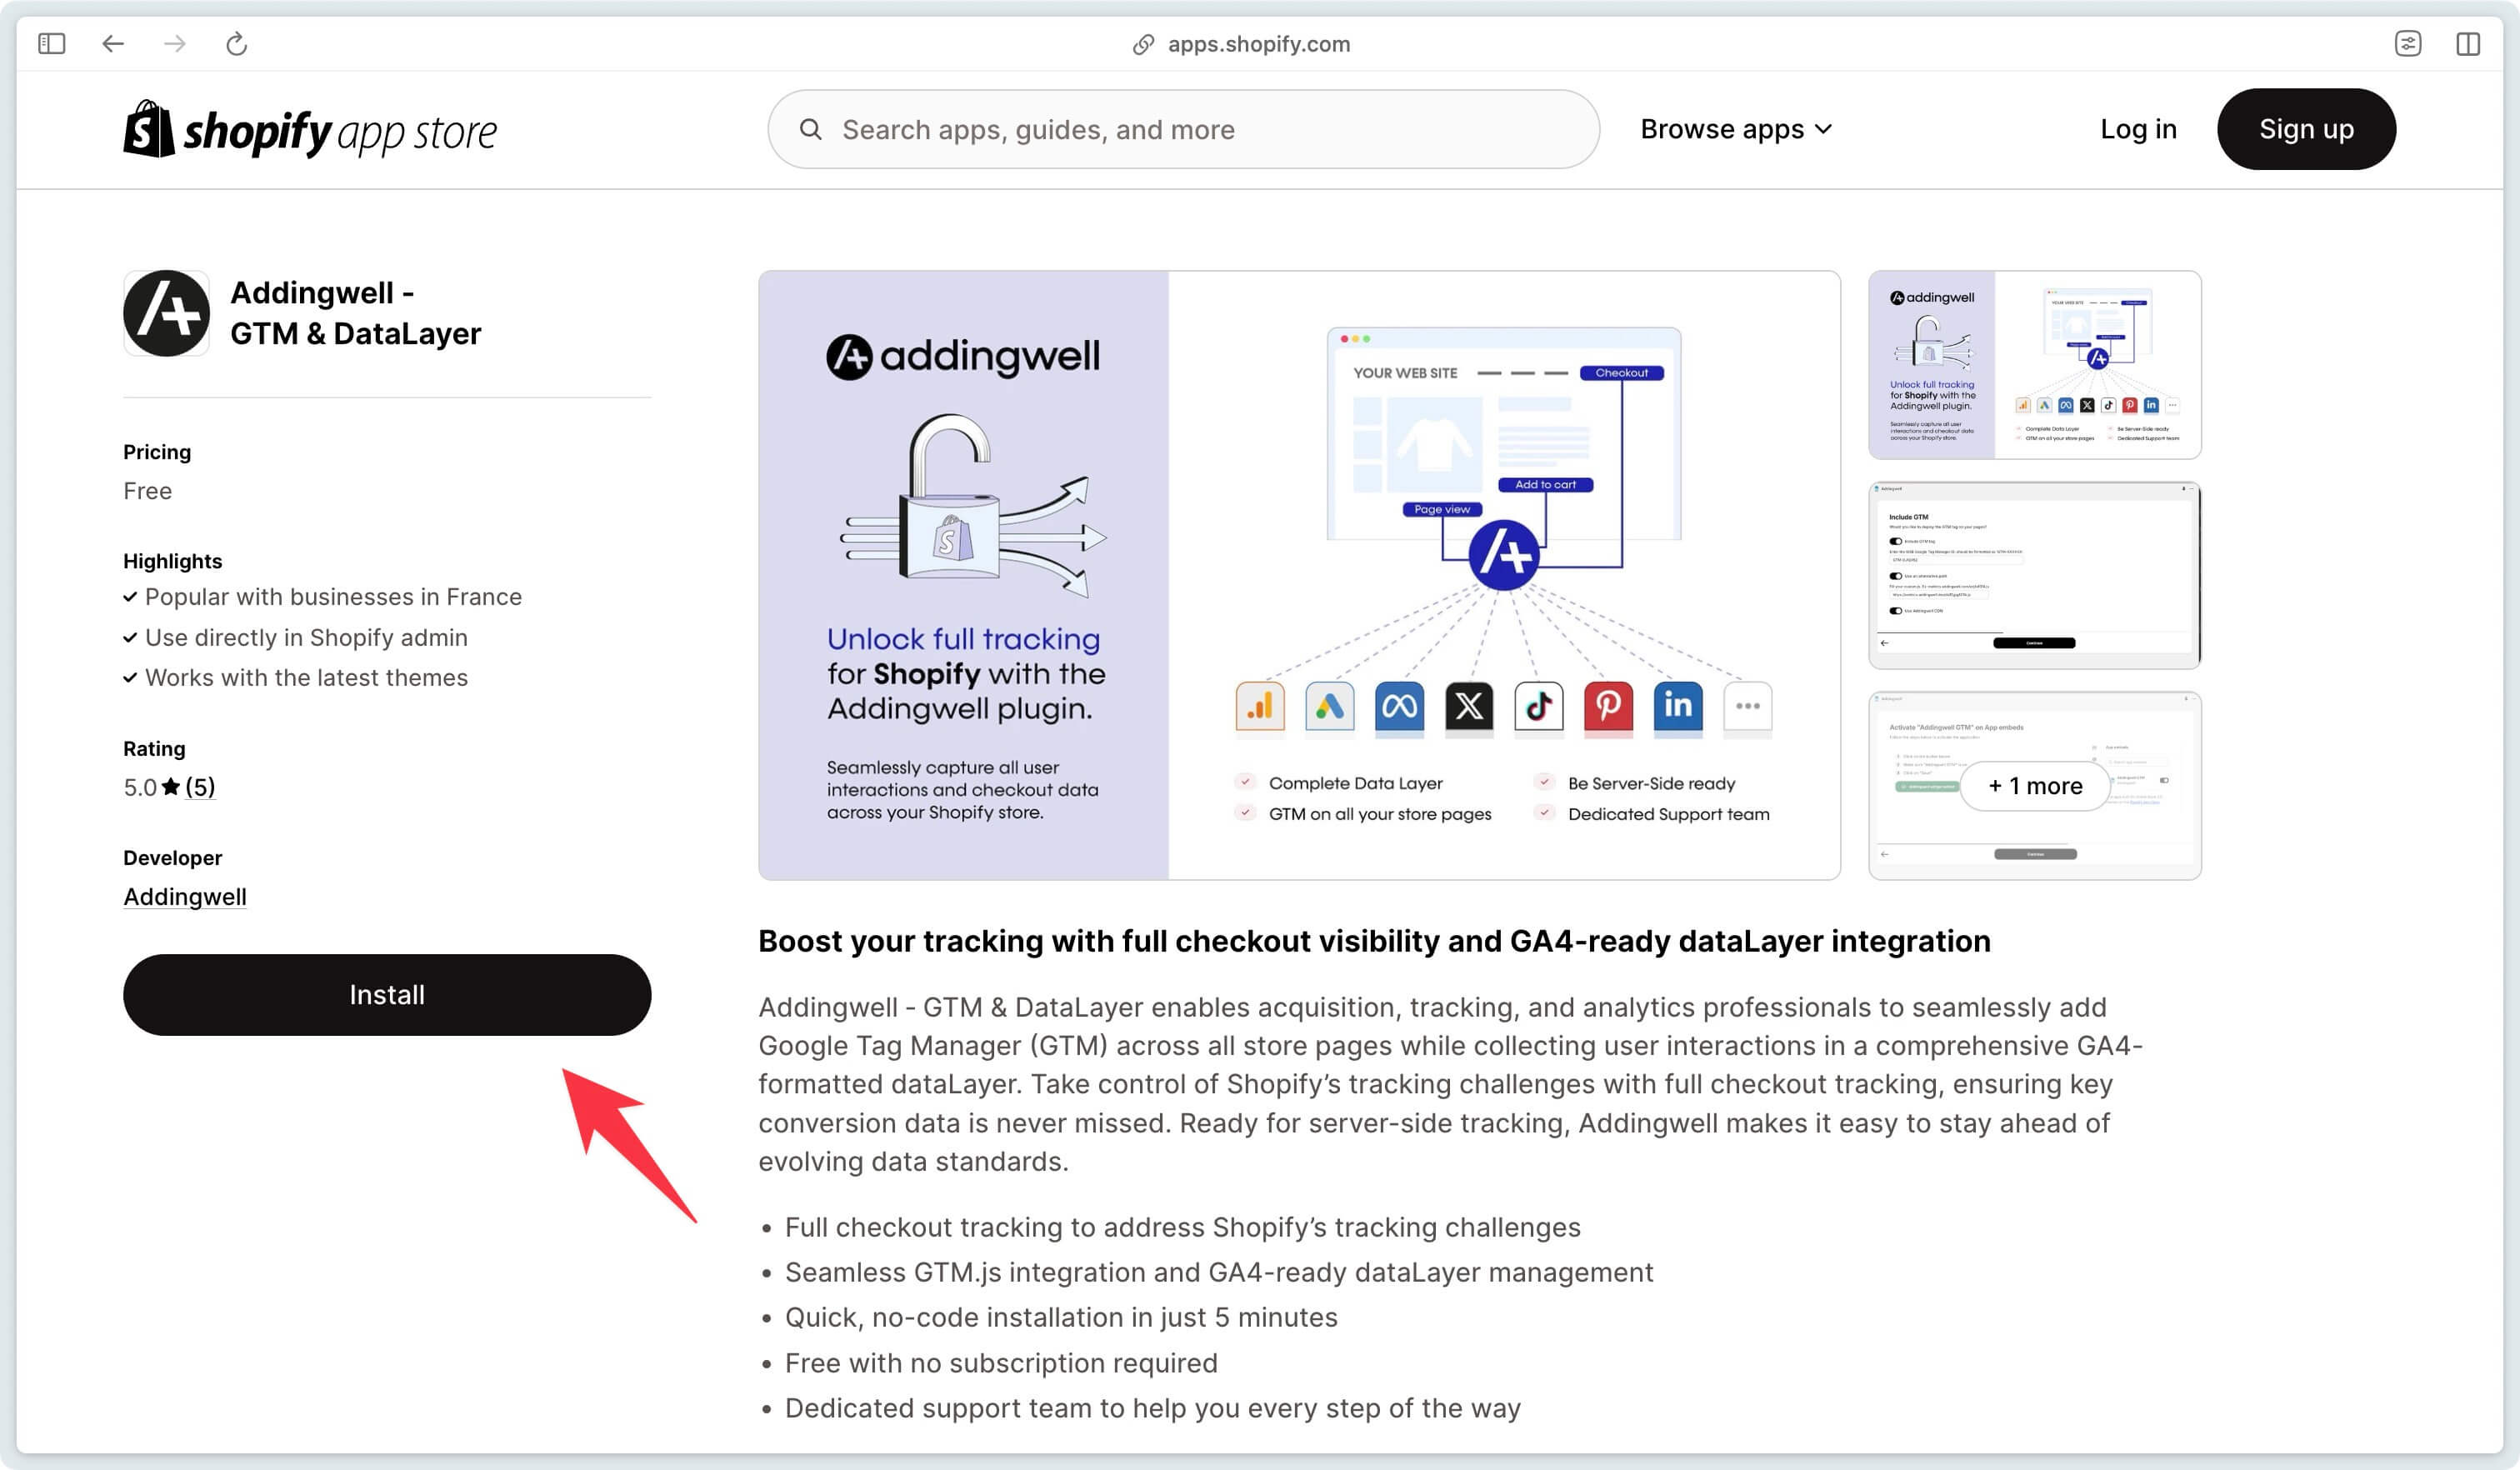Screen dimensions: 2520x1470
Task: Open the (5) reviews link
Action: pyautogui.click(x=200, y=787)
